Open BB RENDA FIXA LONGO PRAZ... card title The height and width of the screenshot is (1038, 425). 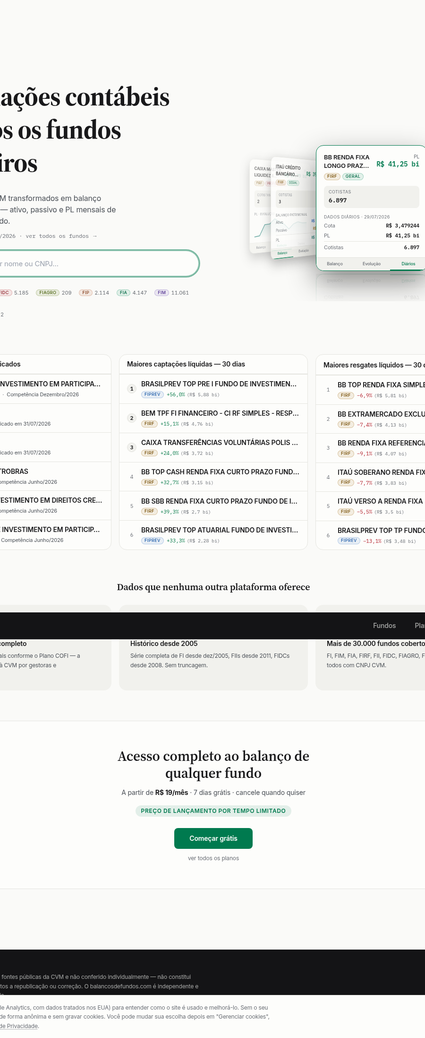pyautogui.click(x=347, y=161)
